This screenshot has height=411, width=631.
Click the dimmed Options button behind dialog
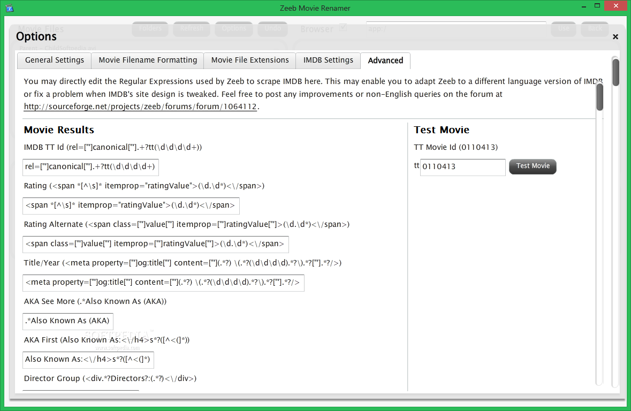pos(234,28)
